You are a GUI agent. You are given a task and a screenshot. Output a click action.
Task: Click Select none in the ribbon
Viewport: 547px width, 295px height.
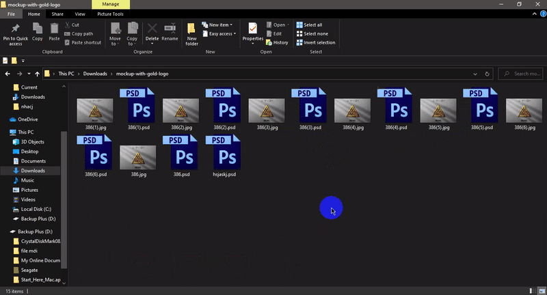[x=311, y=33]
